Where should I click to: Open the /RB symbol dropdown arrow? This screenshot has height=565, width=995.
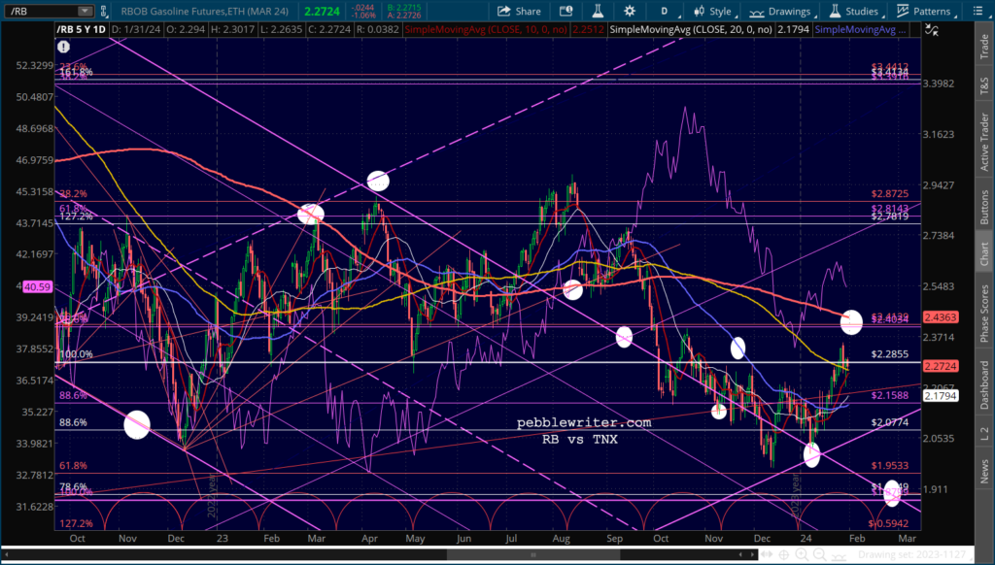(85, 11)
